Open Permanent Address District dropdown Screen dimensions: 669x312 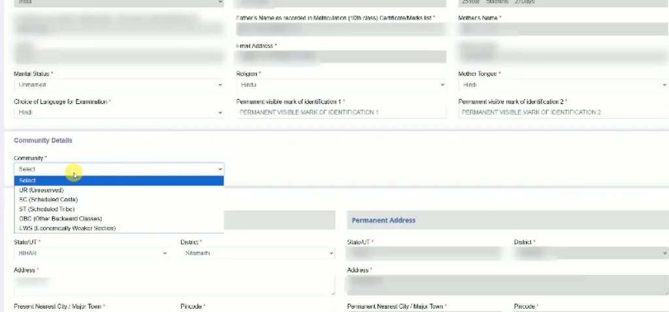coord(591,253)
